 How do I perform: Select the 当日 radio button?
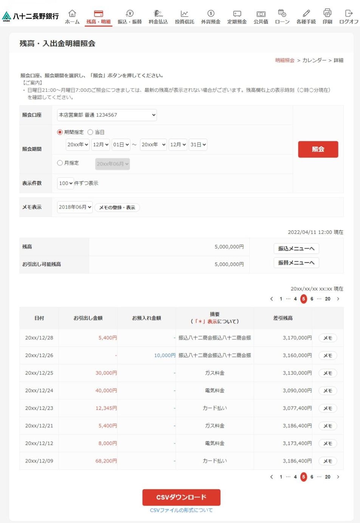pos(90,132)
